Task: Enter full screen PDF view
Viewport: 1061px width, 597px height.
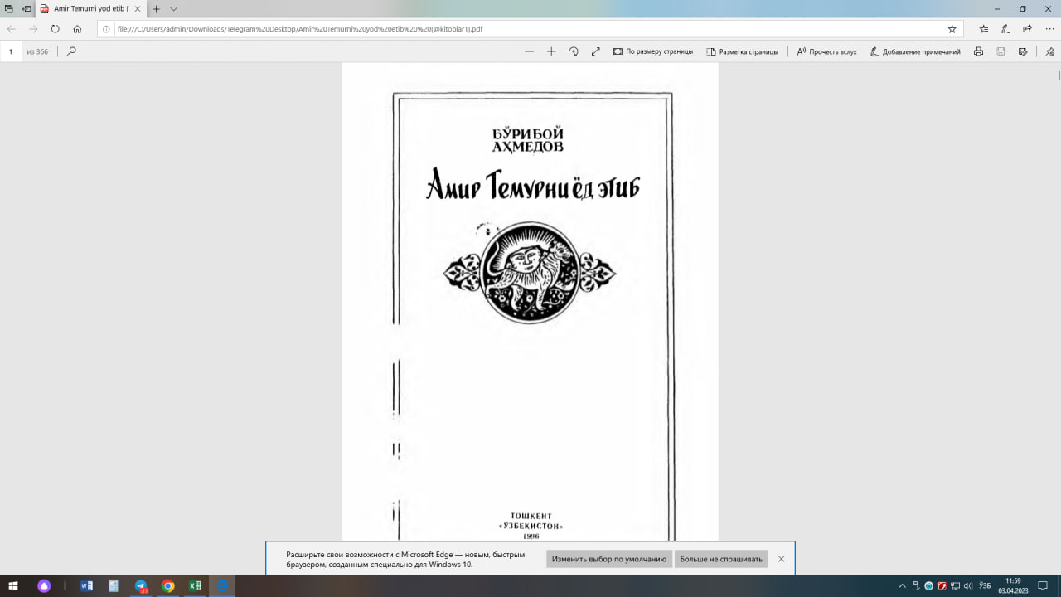Action: pyautogui.click(x=595, y=51)
